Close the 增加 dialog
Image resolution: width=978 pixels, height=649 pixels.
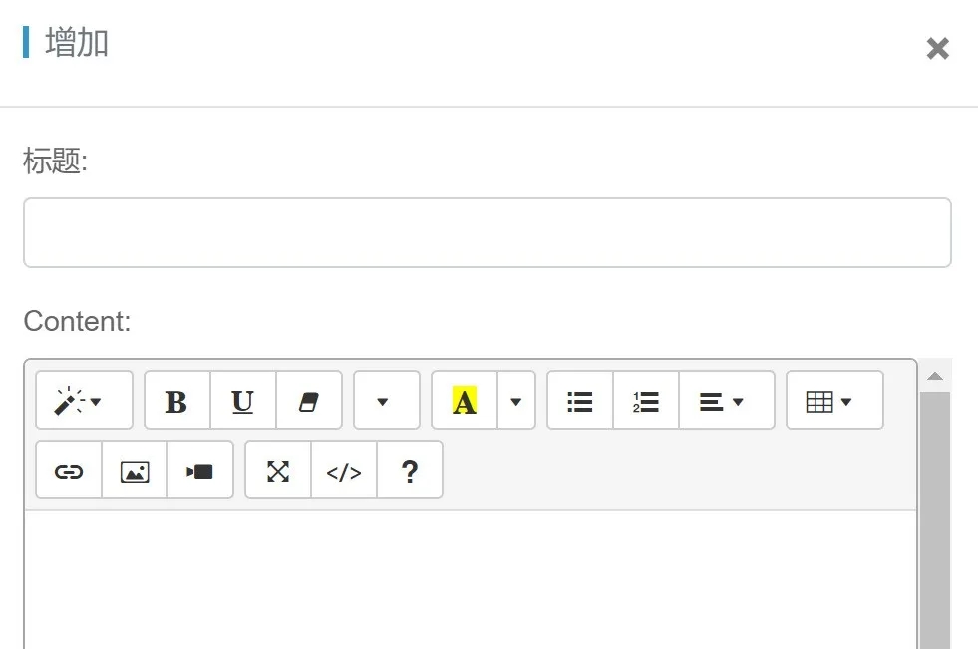click(937, 48)
